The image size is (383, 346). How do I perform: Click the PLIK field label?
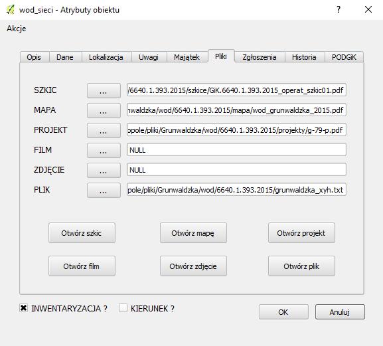pos(42,190)
